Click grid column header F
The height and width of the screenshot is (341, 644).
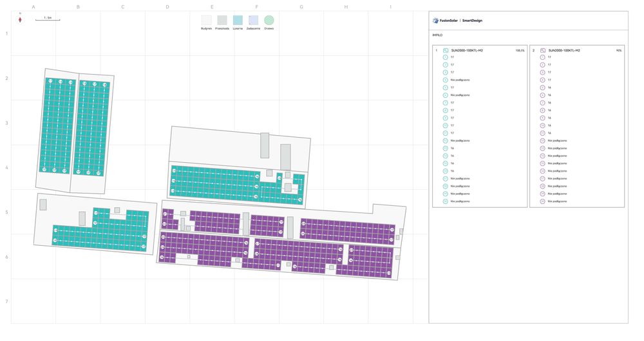click(x=257, y=7)
